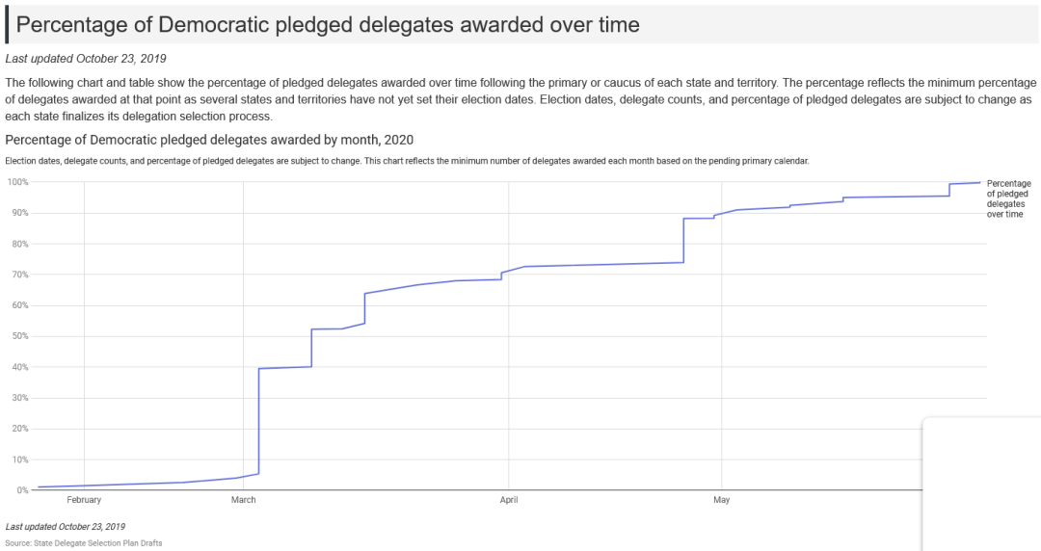Click the page heading about Democratic pledged delegates
The image size is (1041, 551).
pos(328,24)
